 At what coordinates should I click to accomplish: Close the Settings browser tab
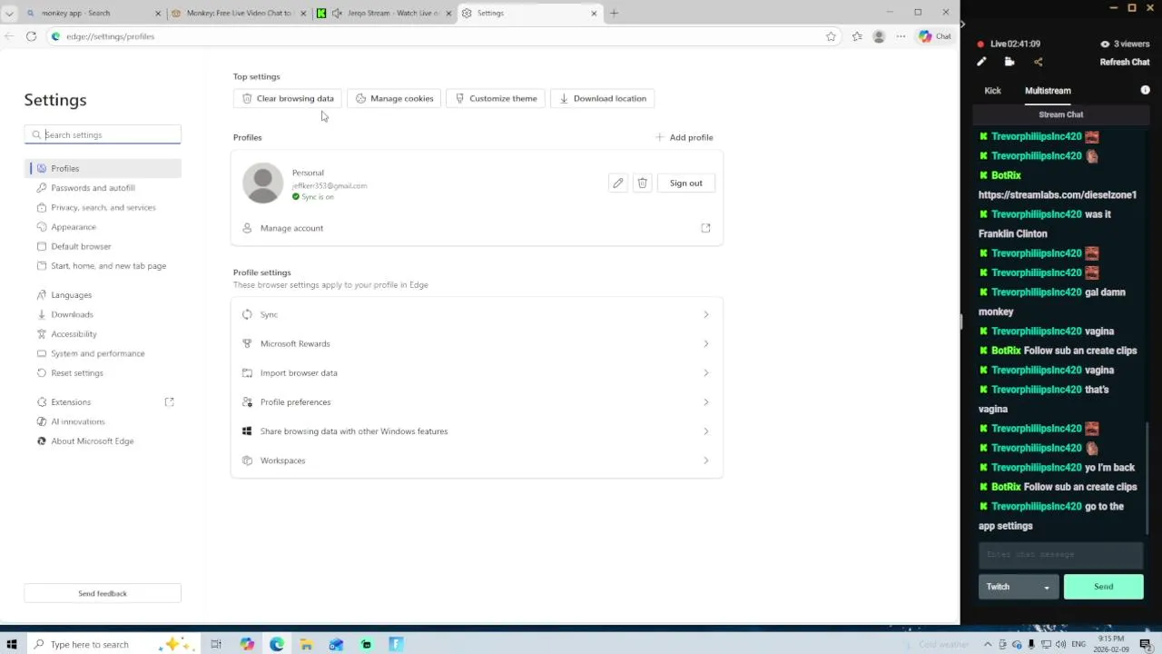(x=595, y=13)
